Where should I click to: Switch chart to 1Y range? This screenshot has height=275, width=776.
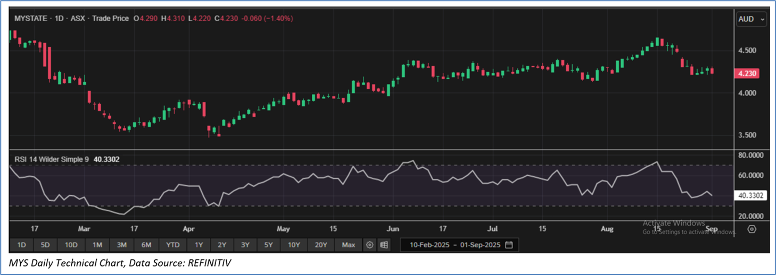[x=199, y=245]
